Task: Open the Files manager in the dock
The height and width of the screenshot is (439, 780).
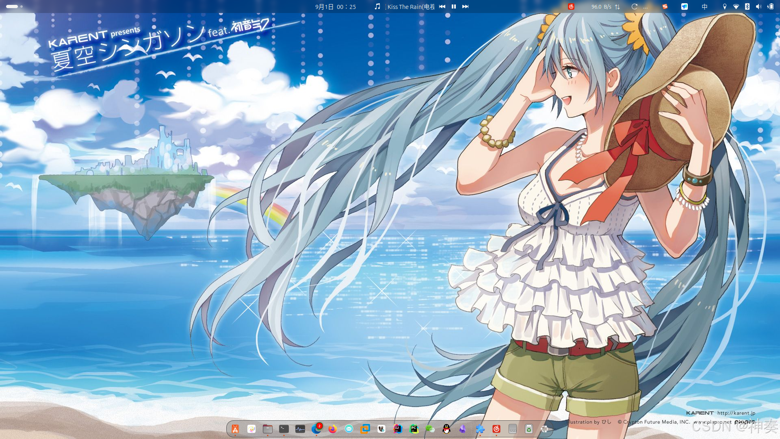Action: click(x=268, y=429)
